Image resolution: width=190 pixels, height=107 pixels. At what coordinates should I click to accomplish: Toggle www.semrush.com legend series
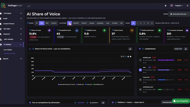pos(66,85)
